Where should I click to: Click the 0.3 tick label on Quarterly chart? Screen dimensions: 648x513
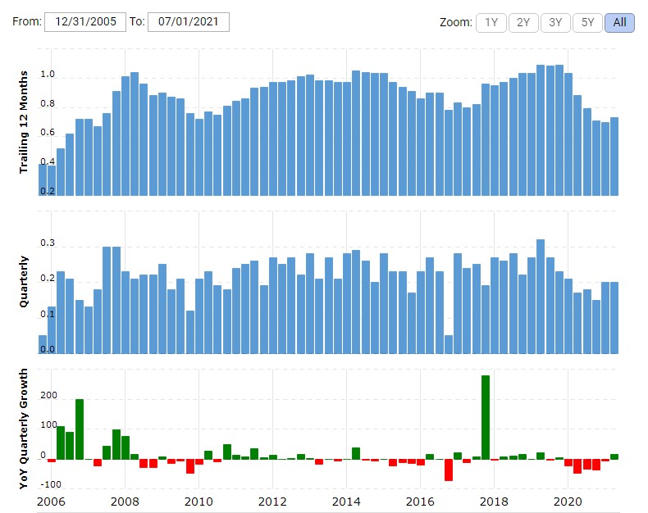(x=48, y=243)
